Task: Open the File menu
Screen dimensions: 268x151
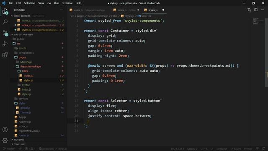Action: tap(11, 3)
